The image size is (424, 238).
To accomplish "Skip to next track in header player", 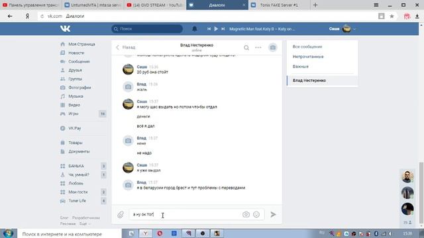I will tap(223, 28).
